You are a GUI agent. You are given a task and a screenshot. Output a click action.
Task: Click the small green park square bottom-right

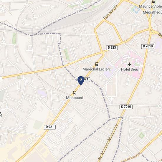point(142,135)
